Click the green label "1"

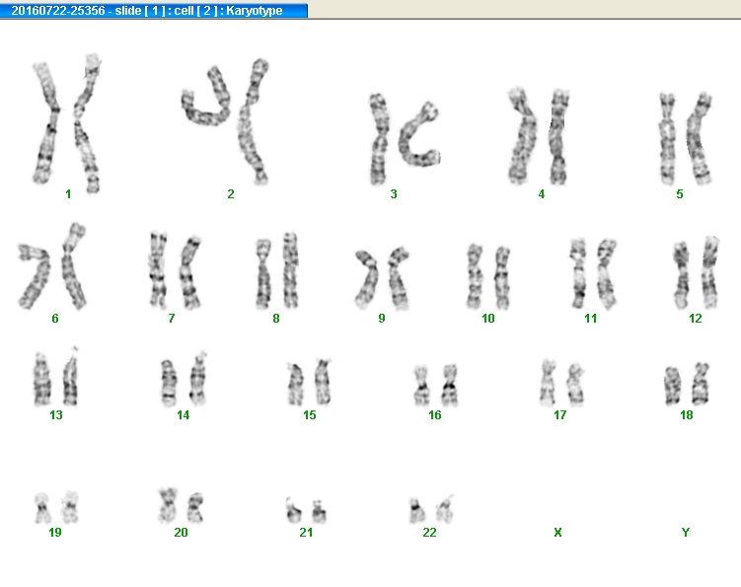68,194
